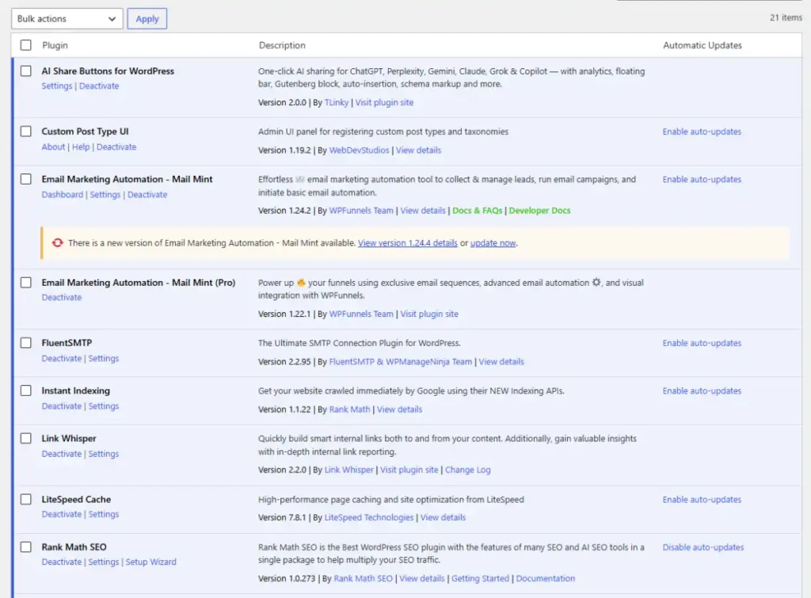This screenshot has width=811, height=598.
Task: Visit plugin site for AI Share Buttons
Action: click(x=384, y=102)
